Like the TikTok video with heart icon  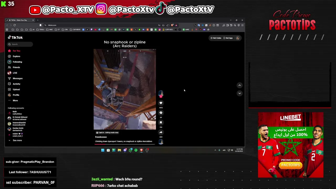point(161,103)
